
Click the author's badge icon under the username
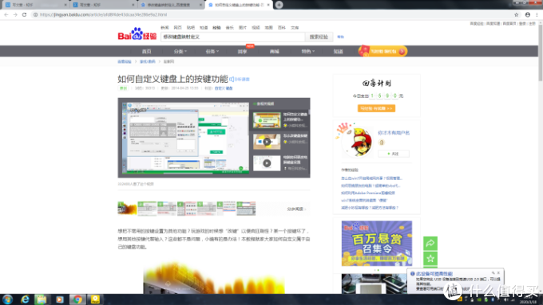pyautogui.click(x=381, y=143)
